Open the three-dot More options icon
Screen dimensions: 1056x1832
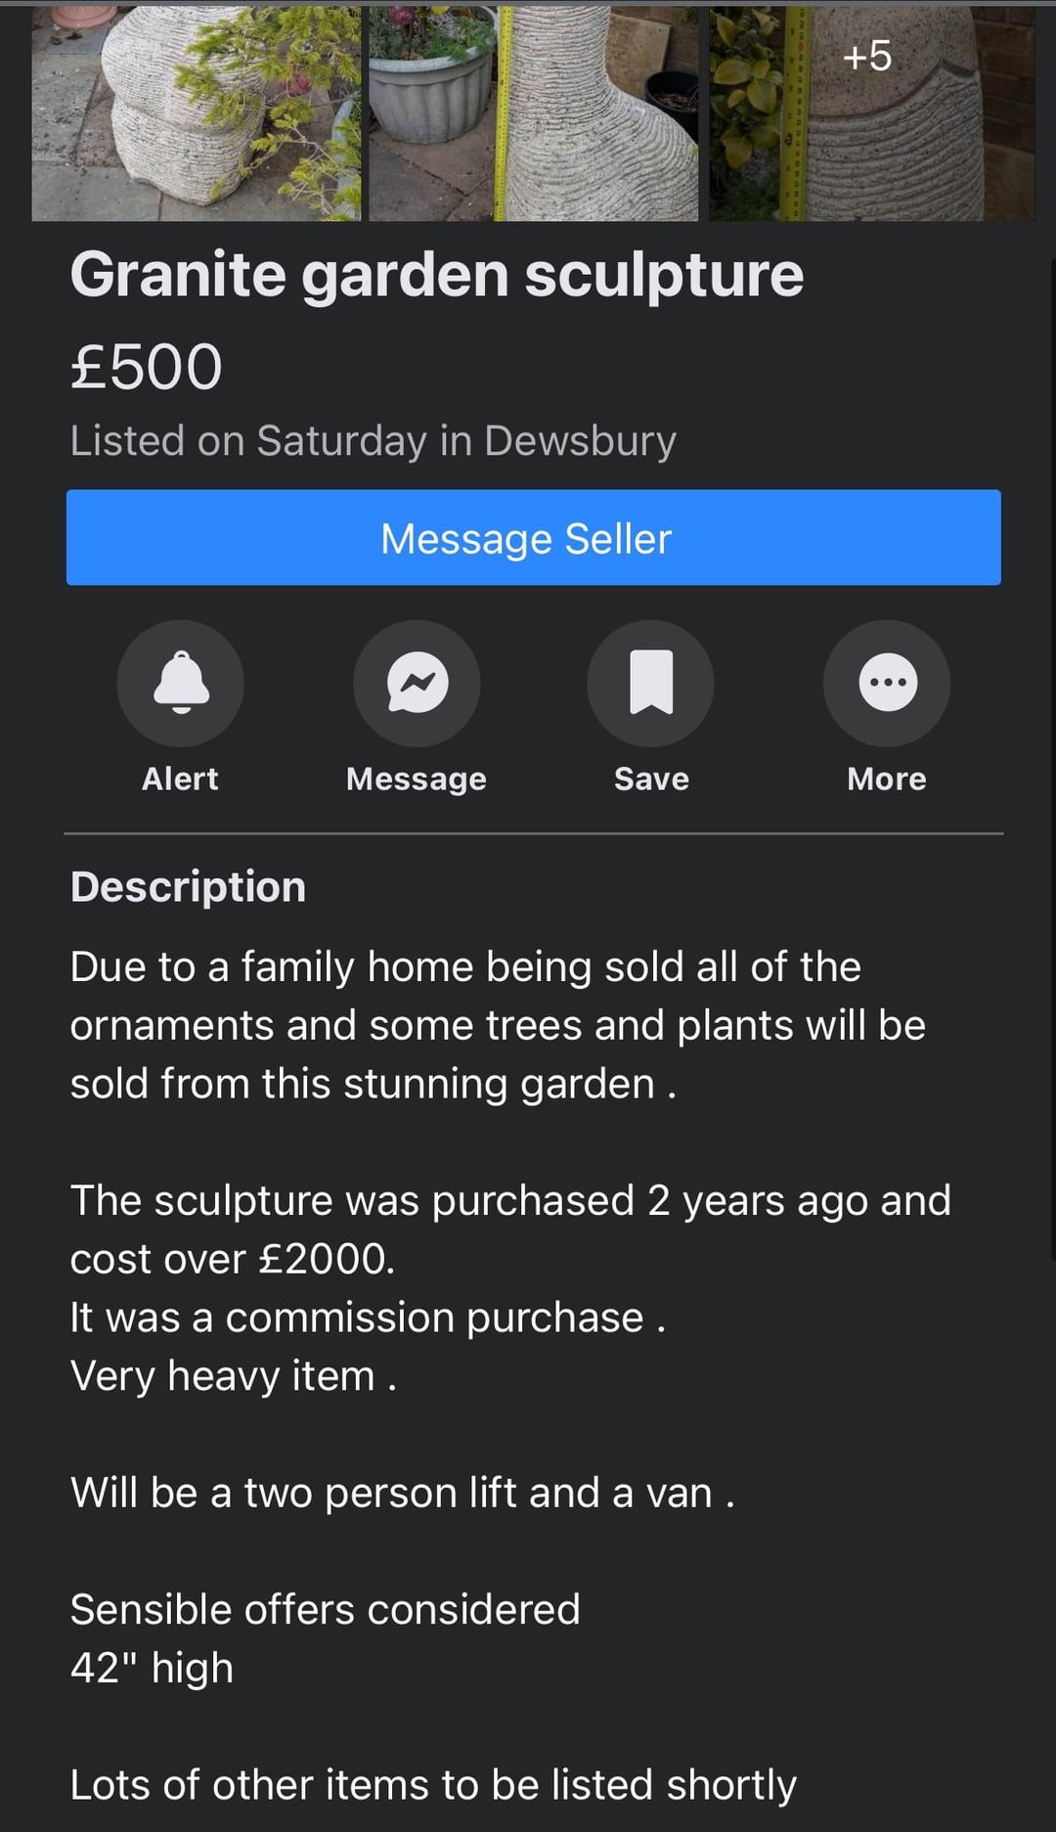pos(887,683)
